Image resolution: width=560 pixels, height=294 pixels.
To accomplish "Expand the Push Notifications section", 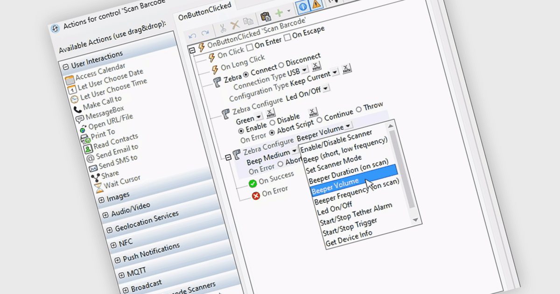I will click(117, 259).
